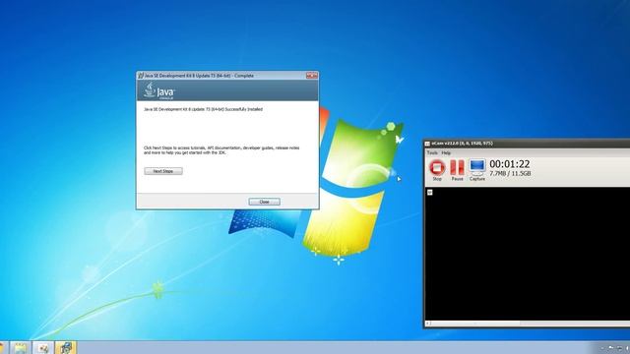Click the Next Steps button in Java installer
This screenshot has width=630, height=354.
coord(163,171)
